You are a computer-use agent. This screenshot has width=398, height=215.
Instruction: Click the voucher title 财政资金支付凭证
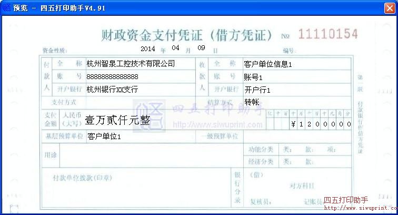[x=152, y=35]
